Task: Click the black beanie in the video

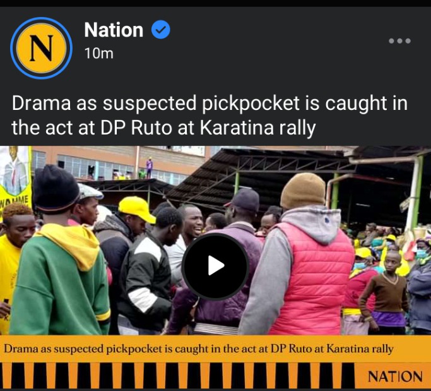Action: [56, 189]
